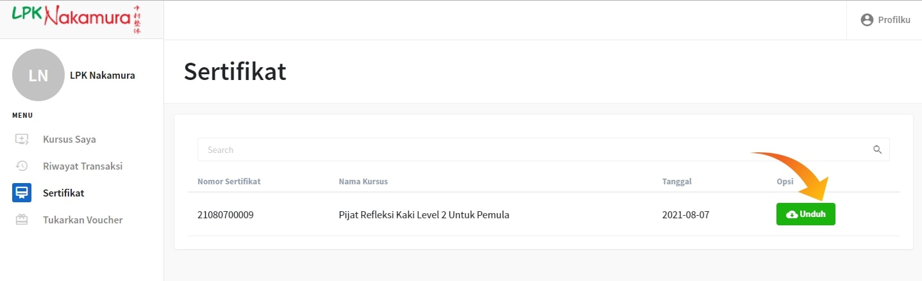Screen dimensions: 922x281
Task: Click the Riwayat Transaksi history icon
Action: [x=22, y=166]
